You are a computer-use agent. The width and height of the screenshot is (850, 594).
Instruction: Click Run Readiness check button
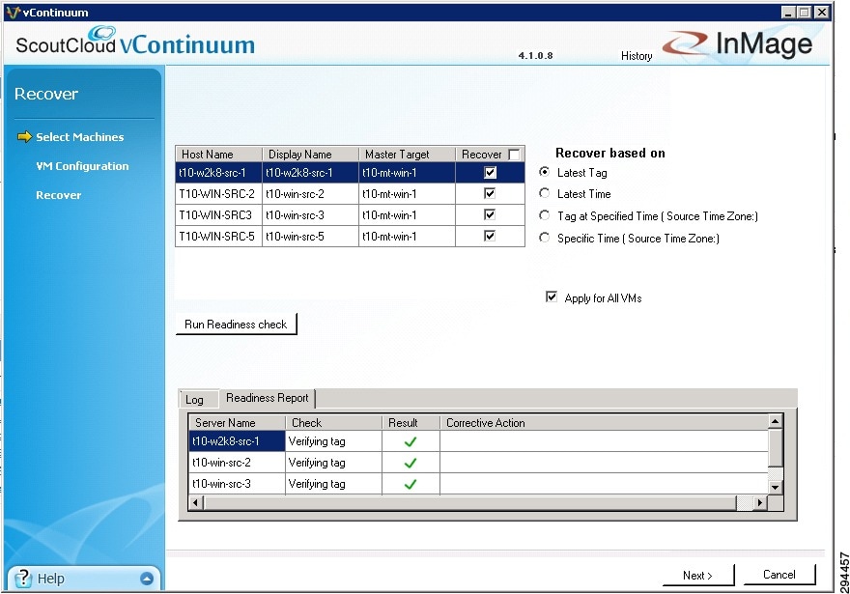pos(237,325)
